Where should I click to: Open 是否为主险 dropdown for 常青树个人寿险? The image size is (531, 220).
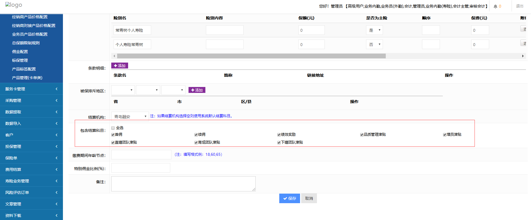374,30
